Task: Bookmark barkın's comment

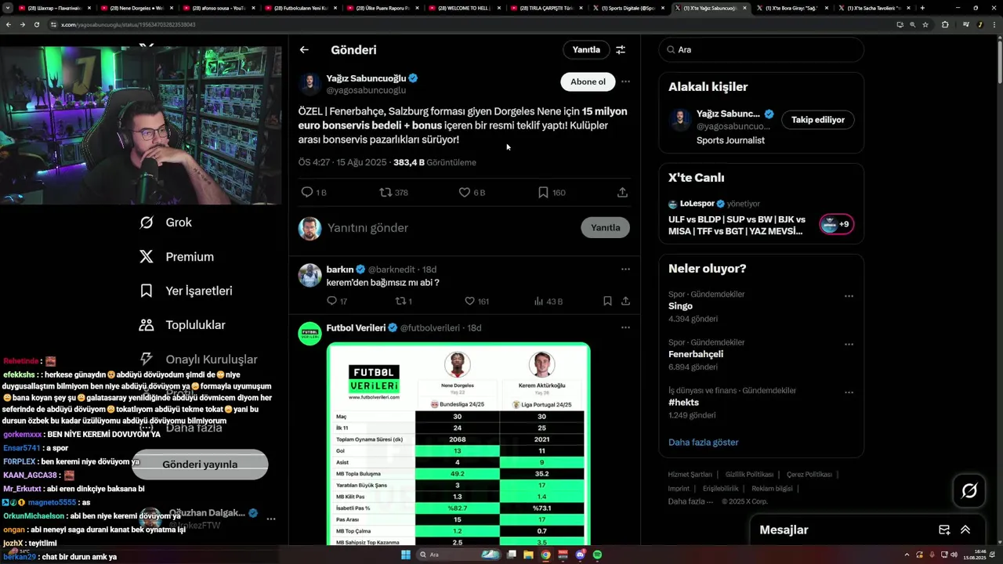Action: click(x=607, y=301)
